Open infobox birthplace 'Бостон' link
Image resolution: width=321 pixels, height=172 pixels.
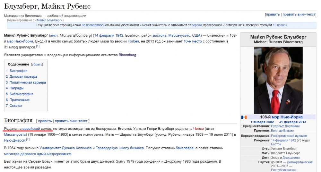click(276, 144)
